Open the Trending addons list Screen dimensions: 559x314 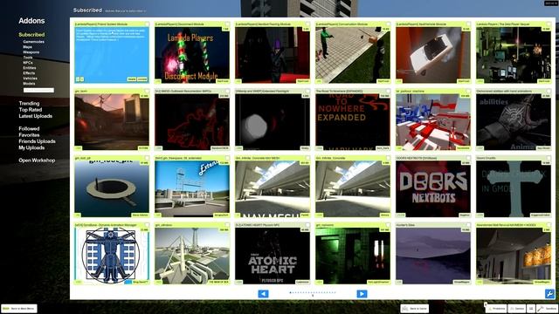pos(29,103)
